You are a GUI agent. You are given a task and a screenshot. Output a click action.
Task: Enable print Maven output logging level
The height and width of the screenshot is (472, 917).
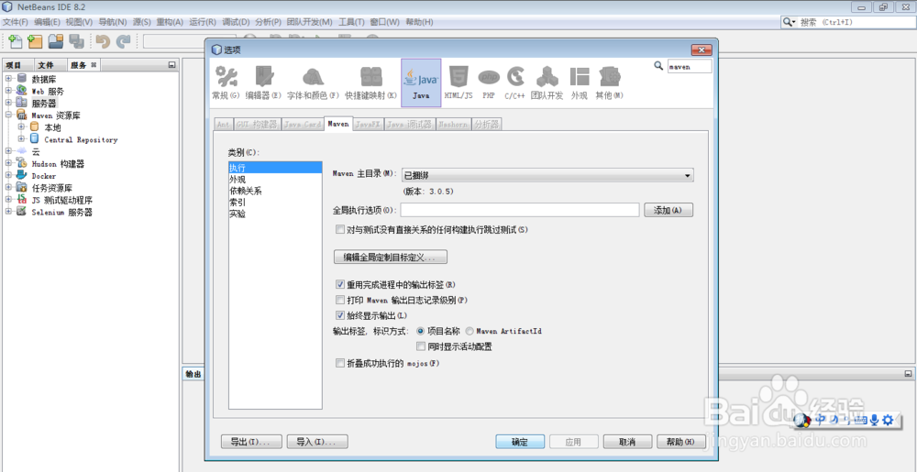coord(340,301)
